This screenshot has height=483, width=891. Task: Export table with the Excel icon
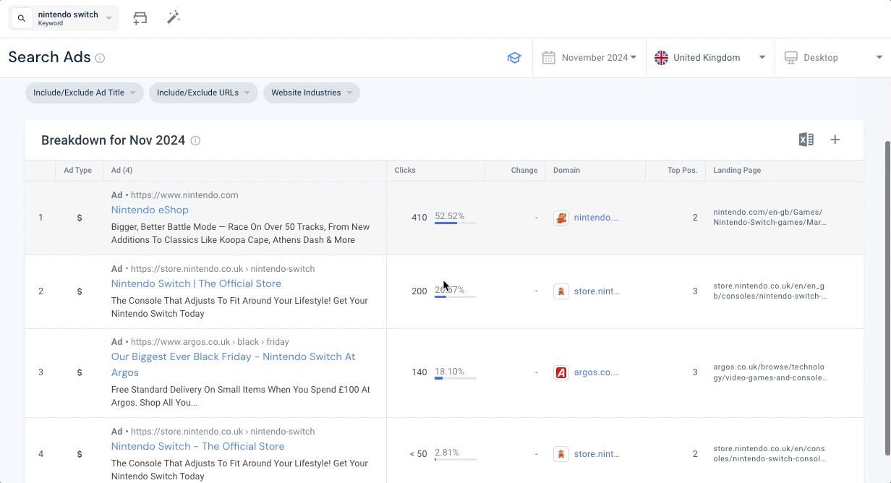point(806,140)
